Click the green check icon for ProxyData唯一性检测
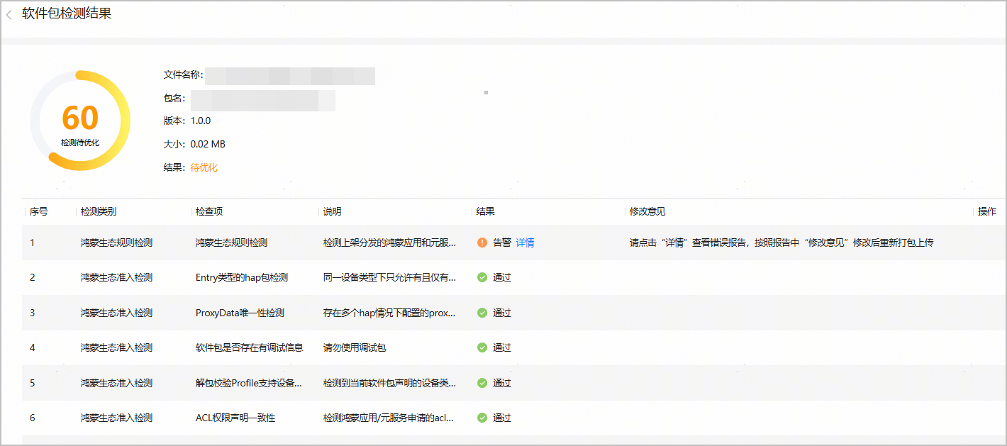Image resolution: width=1007 pixels, height=446 pixels. click(482, 313)
